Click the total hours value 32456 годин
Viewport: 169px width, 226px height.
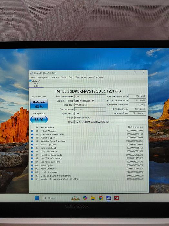point(137,113)
